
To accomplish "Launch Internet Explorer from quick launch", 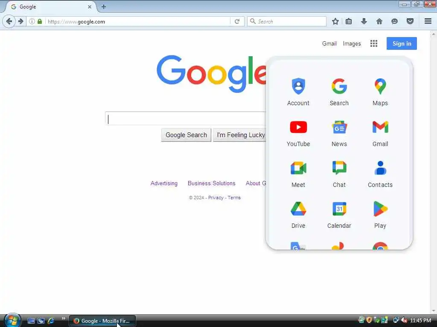I will coord(51,321).
